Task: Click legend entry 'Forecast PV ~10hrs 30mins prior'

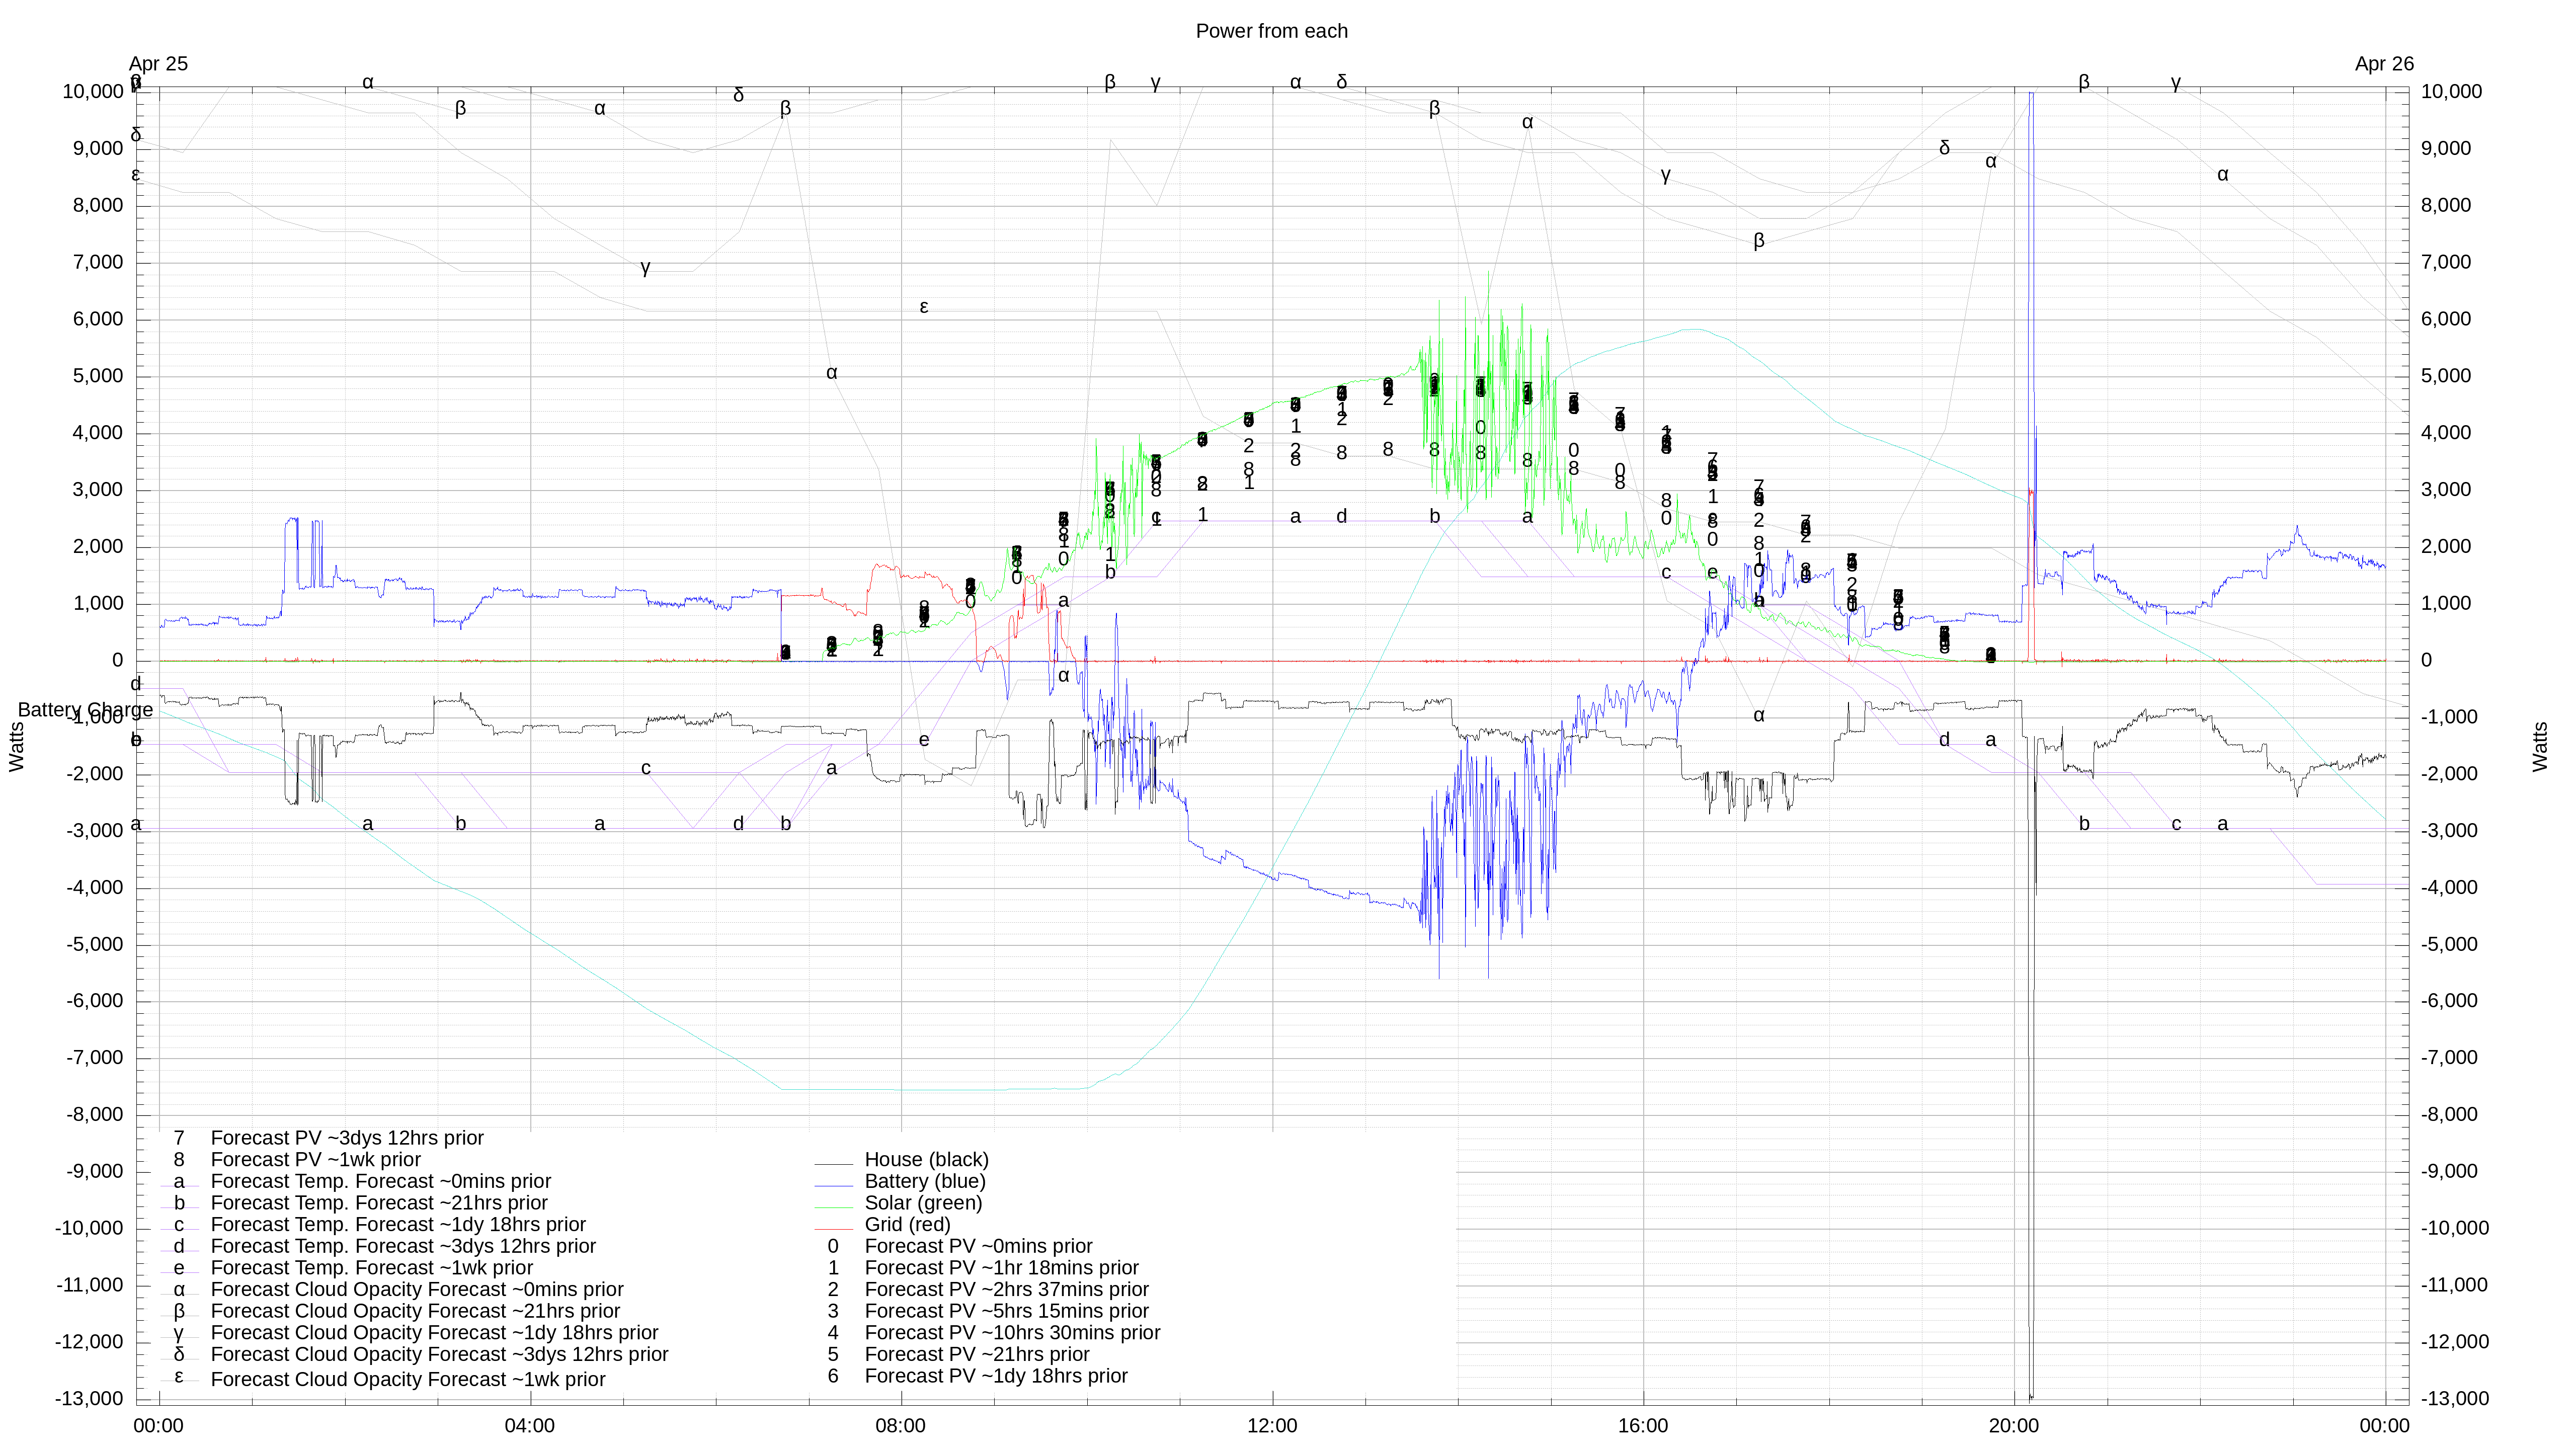Action: (x=1012, y=1333)
